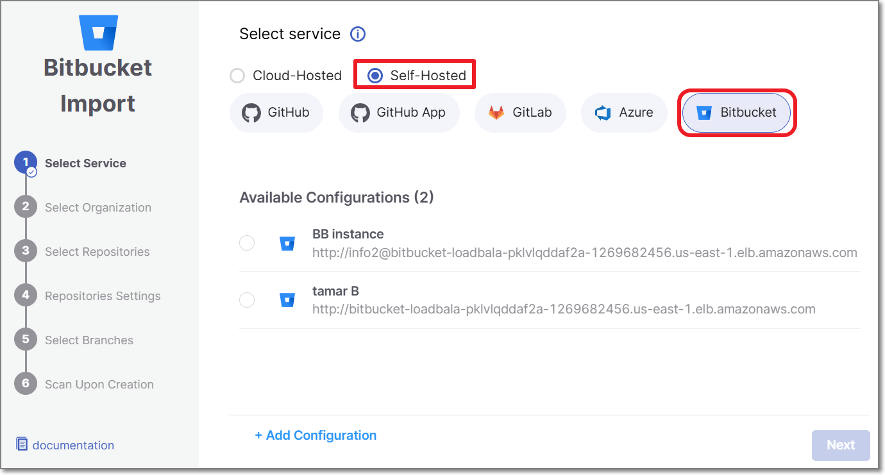Click the Bitbucket logo above Bitbucket Import
Screen dimensions: 885x475
click(98, 32)
